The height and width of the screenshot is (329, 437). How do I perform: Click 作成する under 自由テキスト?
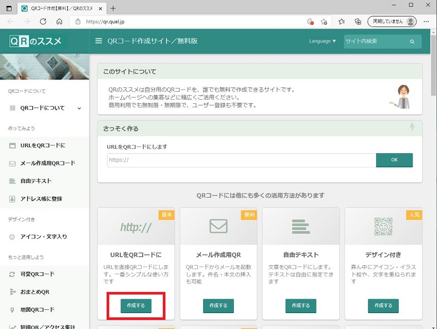click(x=301, y=306)
